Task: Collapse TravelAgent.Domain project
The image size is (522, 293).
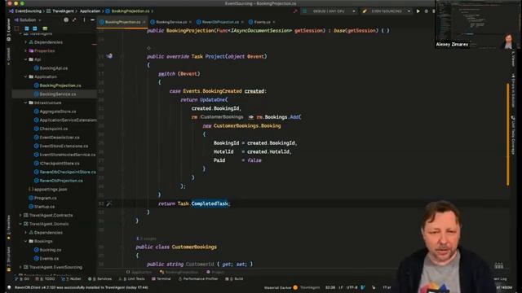Action: click(20, 224)
